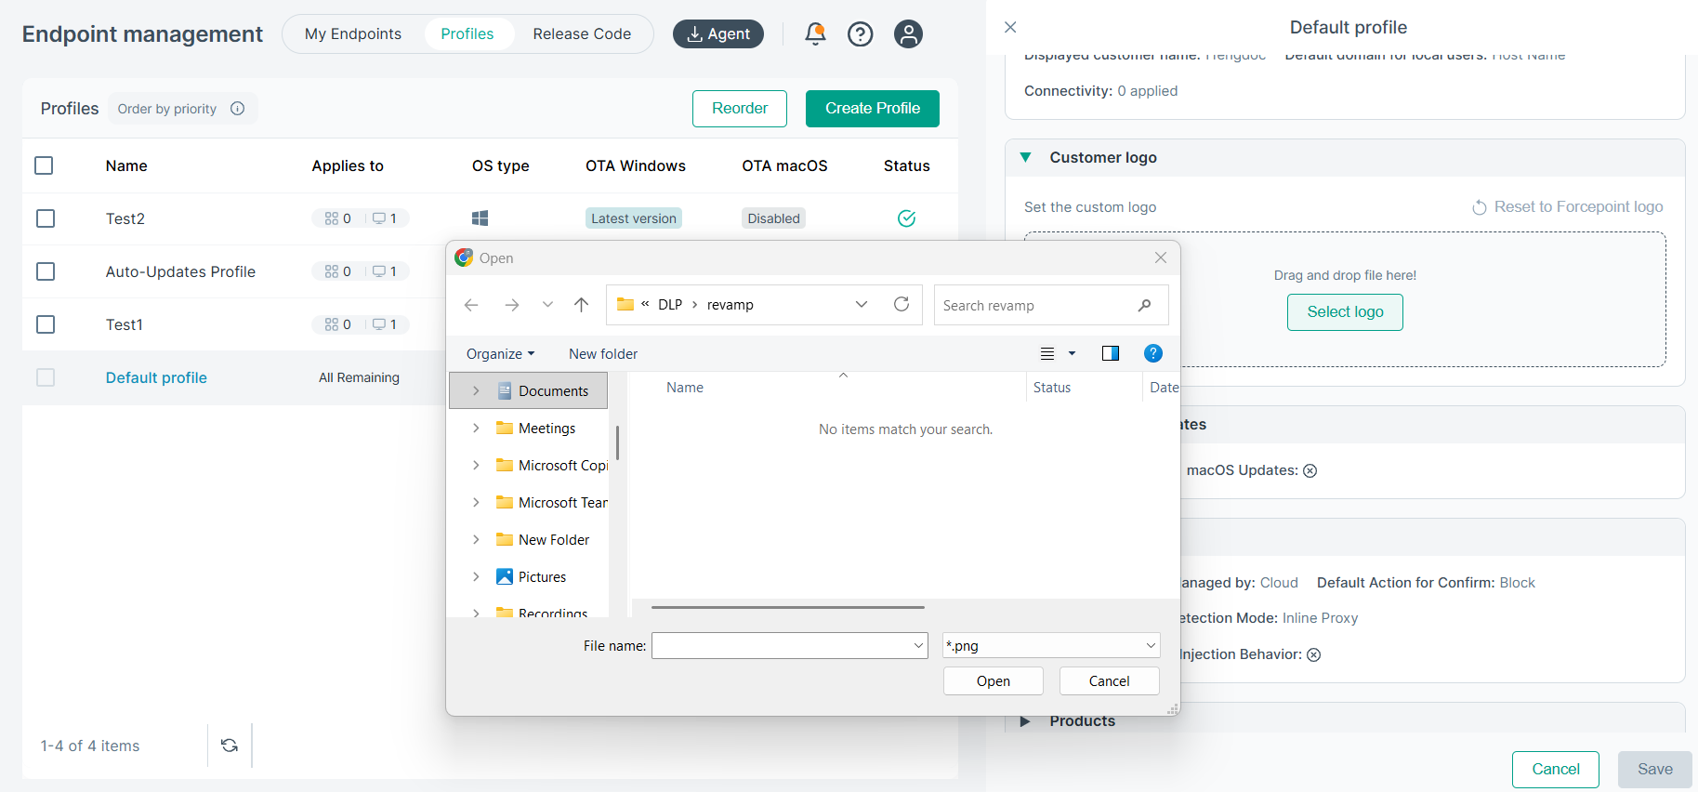This screenshot has width=1698, height=792.
Task: Open the help question mark icon in header
Action: [860, 34]
